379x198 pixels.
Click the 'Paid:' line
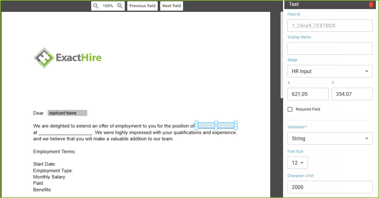(39, 183)
